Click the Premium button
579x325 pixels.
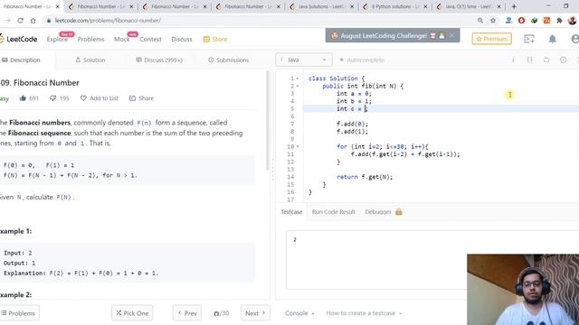tap(492, 39)
